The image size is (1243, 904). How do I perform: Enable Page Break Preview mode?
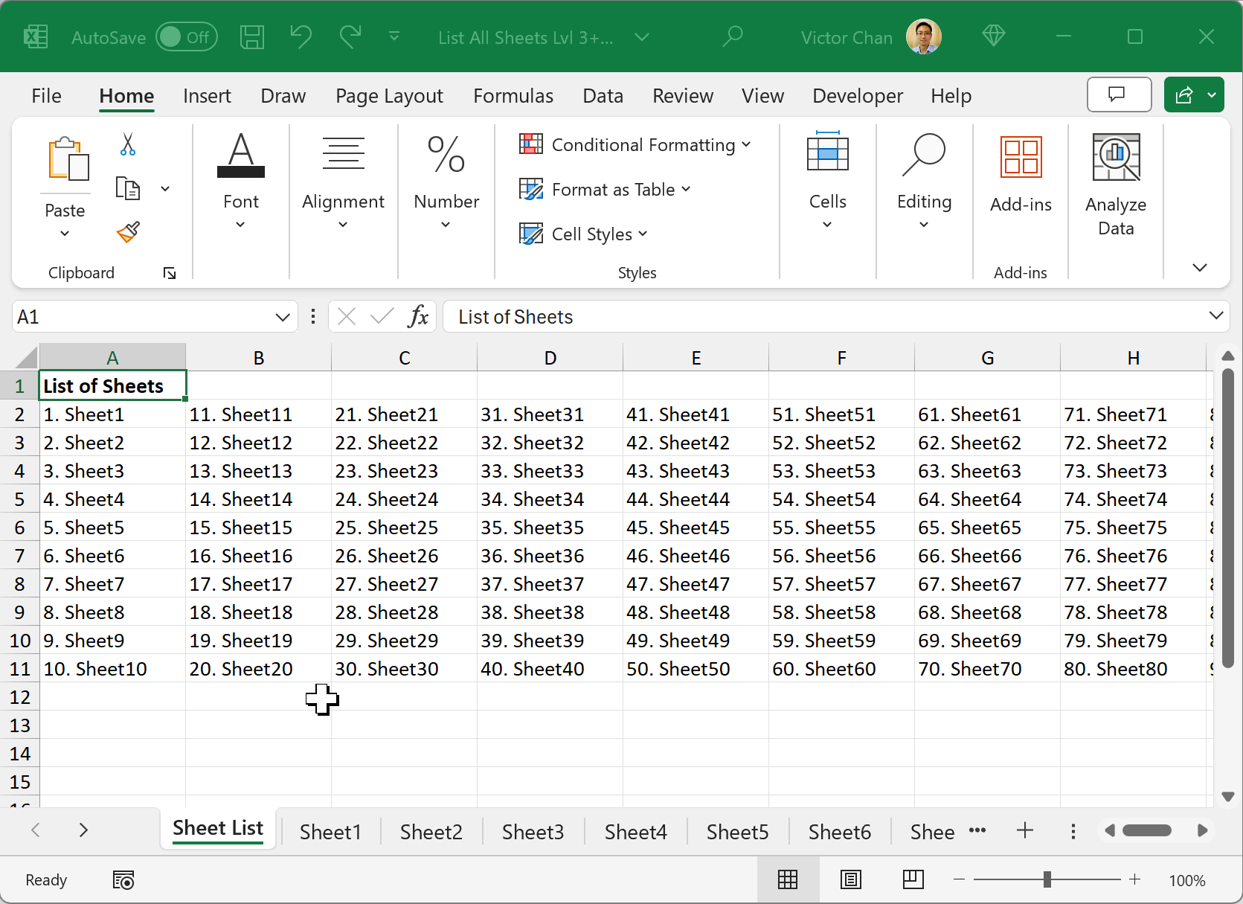pos(913,879)
